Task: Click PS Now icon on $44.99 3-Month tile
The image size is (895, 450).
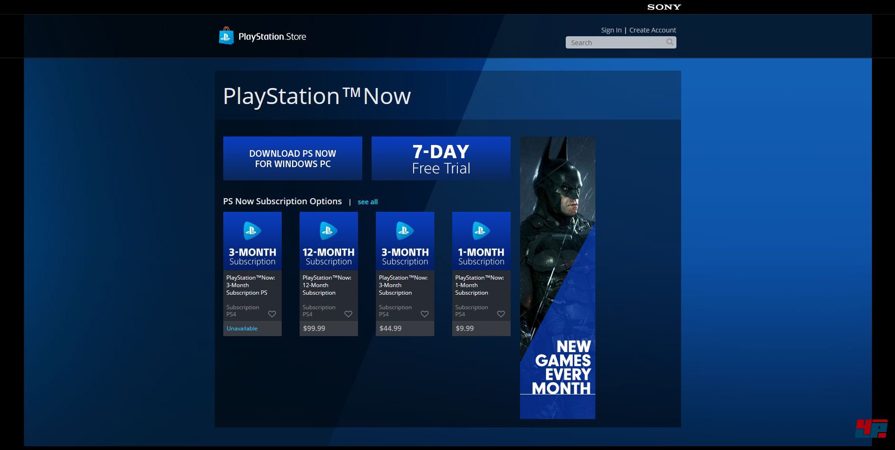Action: [405, 231]
